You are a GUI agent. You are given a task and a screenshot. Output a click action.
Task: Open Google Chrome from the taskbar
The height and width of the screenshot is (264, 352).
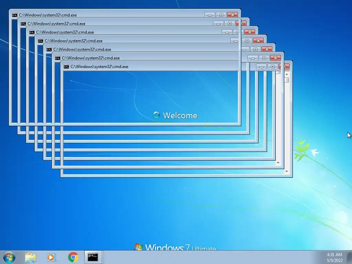(73, 257)
